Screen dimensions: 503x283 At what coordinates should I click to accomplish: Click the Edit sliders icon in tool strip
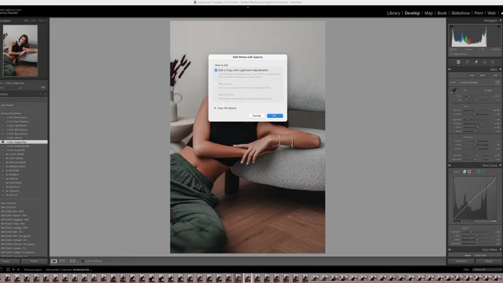pyautogui.click(x=458, y=62)
